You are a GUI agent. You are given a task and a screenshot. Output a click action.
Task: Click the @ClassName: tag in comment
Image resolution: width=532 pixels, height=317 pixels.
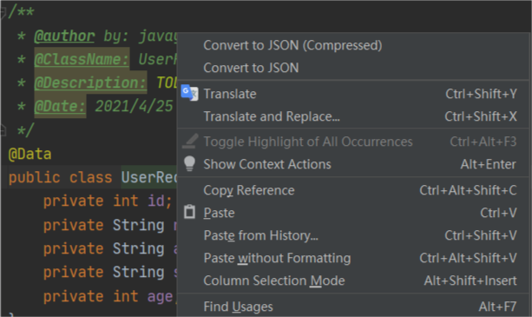[82, 59]
